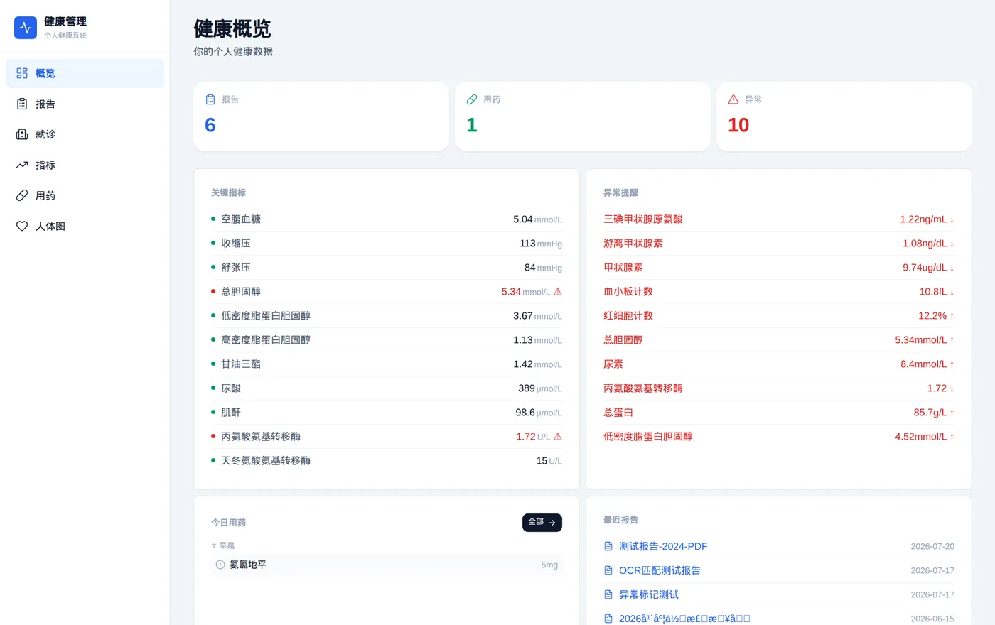The width and height of the screenshot is (995, 625).
Task: Click the 报告 clipboard icon in sidebar
Action: tap(22, 104)
